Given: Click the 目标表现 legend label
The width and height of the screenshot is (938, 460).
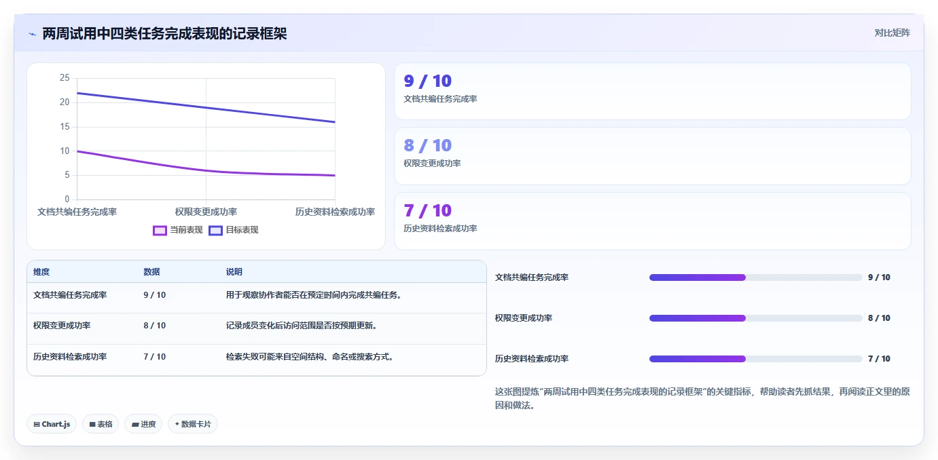Looking at the screenshot, I should point(242,230).
